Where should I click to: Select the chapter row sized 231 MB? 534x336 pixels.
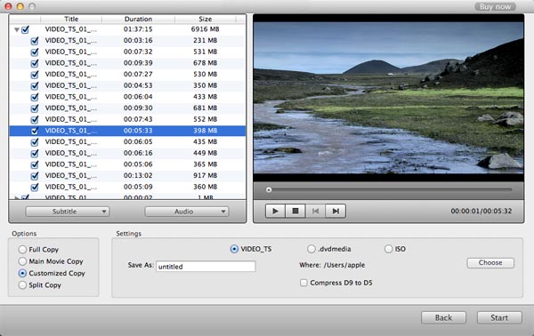click(x=127, y=41)
